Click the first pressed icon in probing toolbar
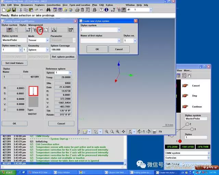 (x=10, y=30)
